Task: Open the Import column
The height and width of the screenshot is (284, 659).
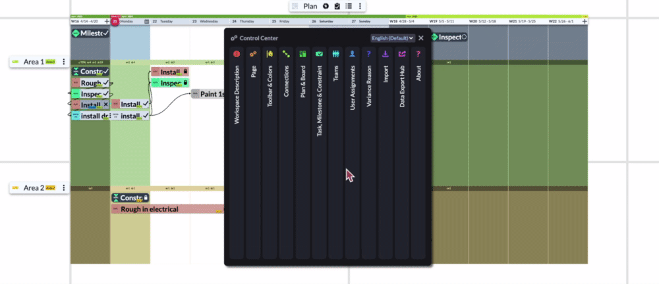Action: [386, 153]
